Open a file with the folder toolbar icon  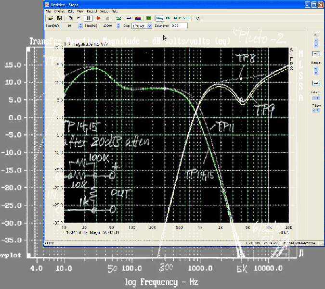51,18
